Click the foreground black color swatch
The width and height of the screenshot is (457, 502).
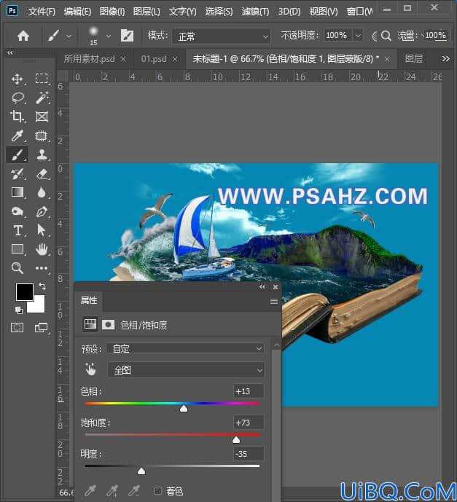coord(25,291)
